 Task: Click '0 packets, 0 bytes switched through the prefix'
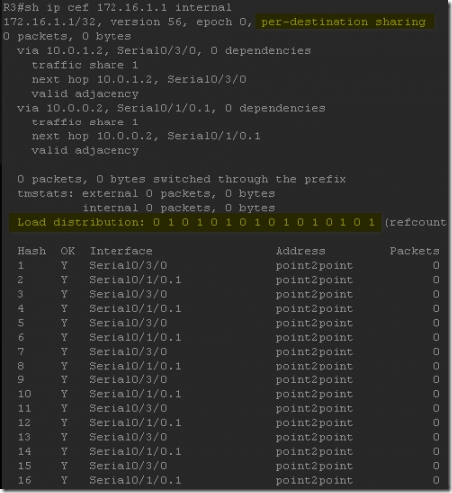[x=182, y=179]
